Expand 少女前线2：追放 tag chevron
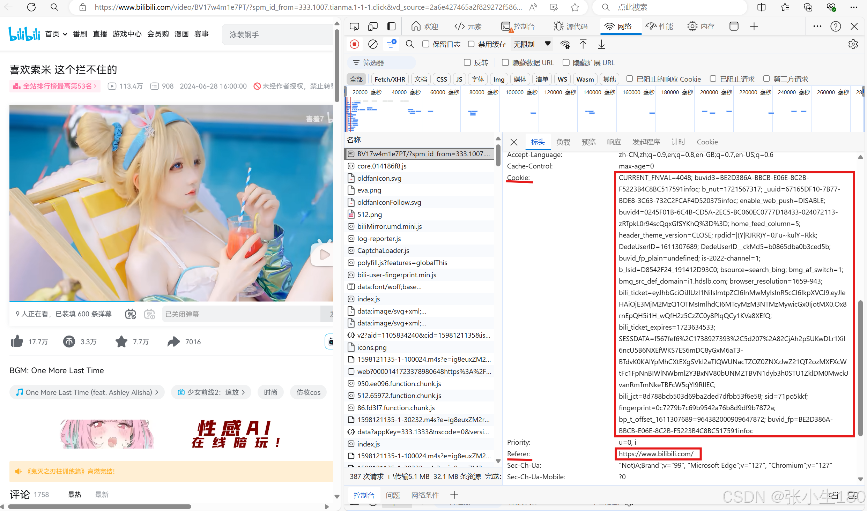This screenshot has width=867, height=511. coord(243,392)
